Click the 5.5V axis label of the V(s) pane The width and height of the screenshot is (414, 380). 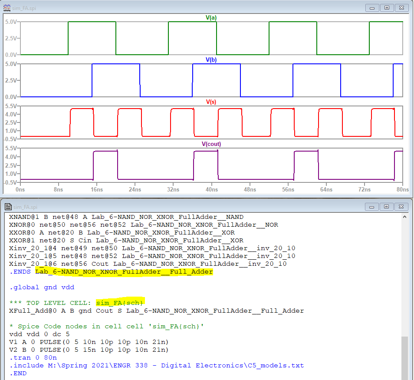[x=11, y=106]
